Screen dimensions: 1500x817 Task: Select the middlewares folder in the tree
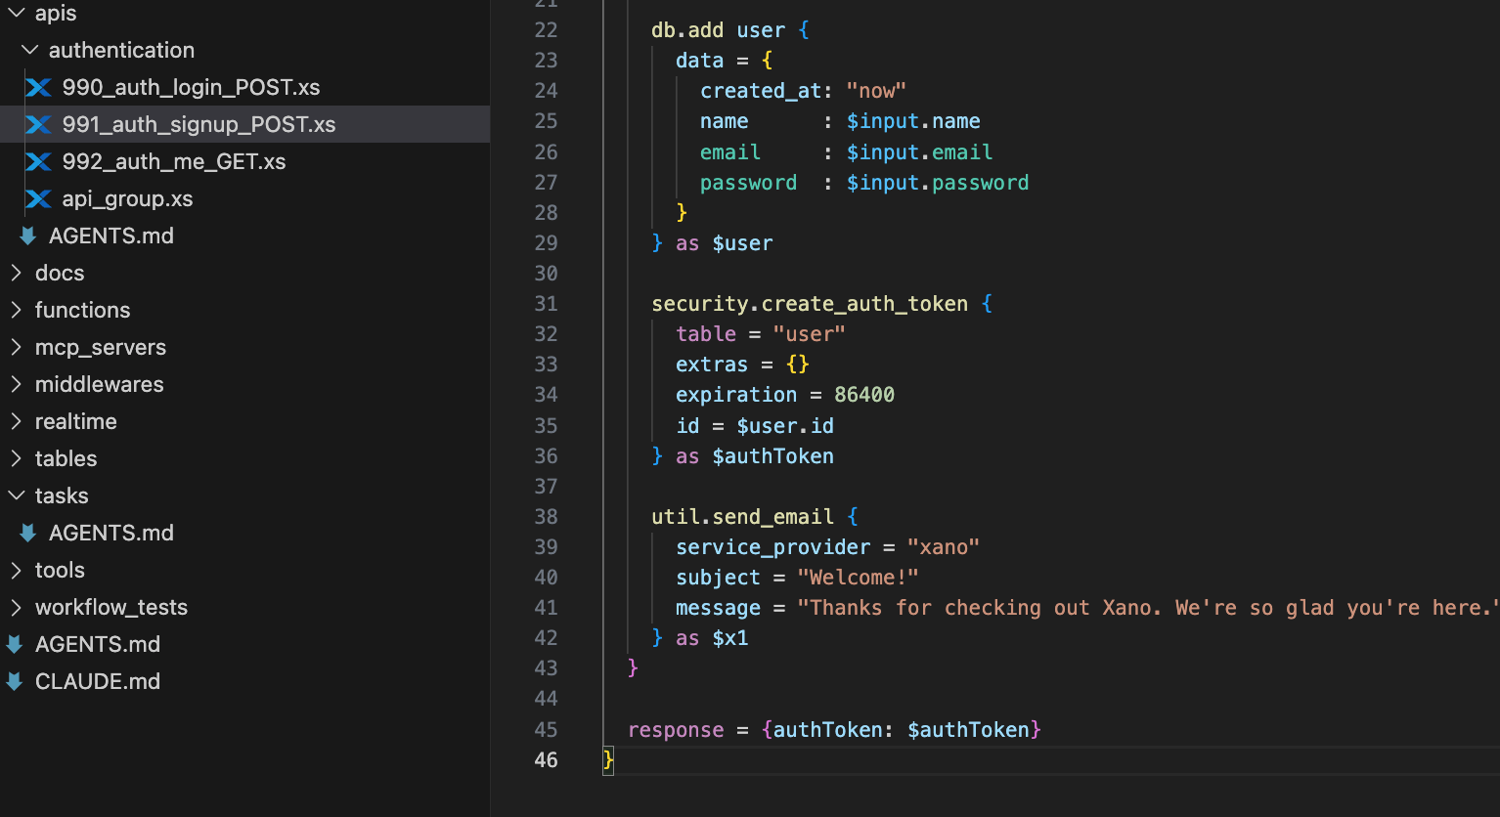pos(100,384)
